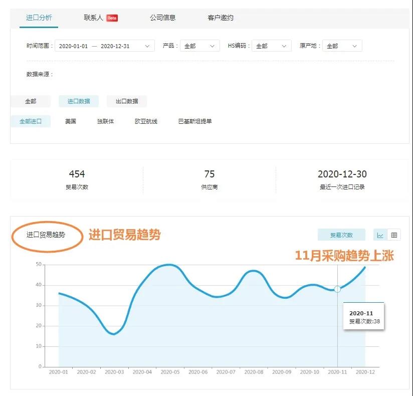Click the 进口贸易趋势 chart title

coord(46,235)
